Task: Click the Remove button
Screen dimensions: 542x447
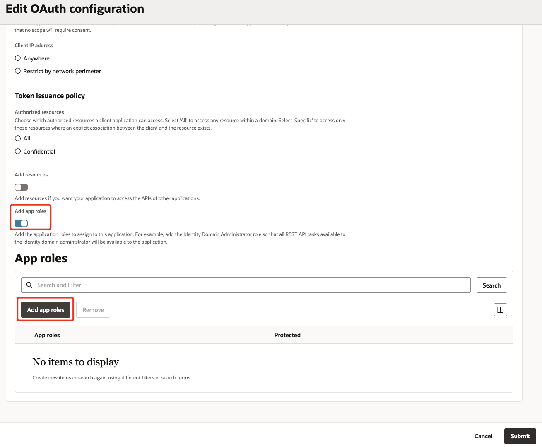Action: tap(93, 309)
